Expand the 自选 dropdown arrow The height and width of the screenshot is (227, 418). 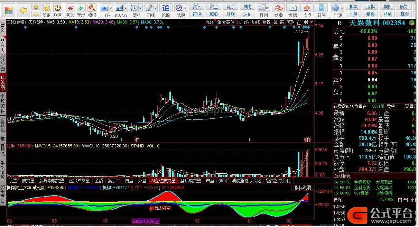click(111, 8)
